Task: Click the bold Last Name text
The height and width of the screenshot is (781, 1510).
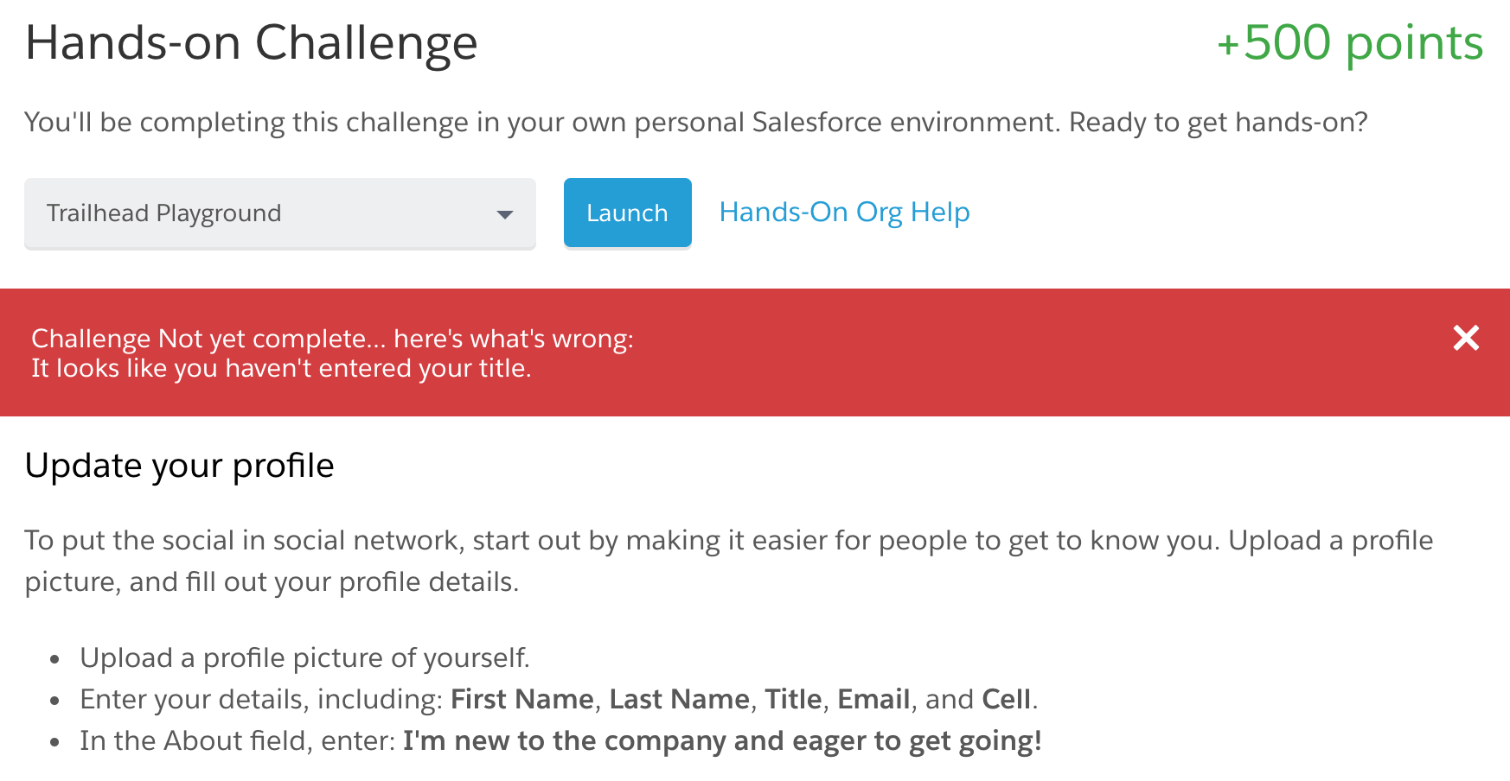Action: pos(679,699)
